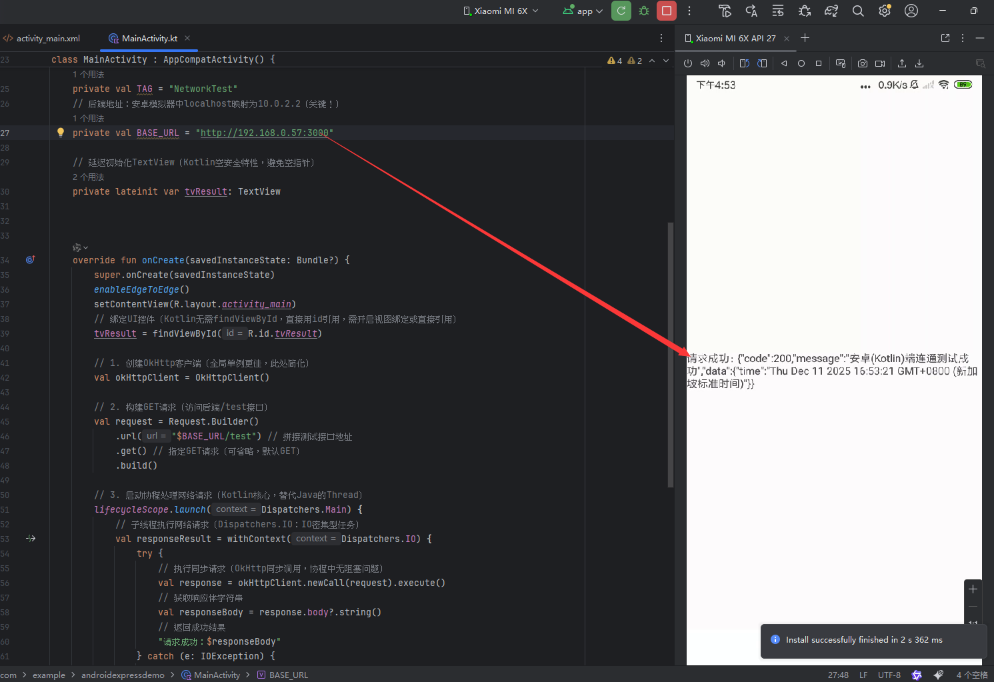The width and height of the screenshot is (994, 682).
Task: Click device Home circle button
Action: (x=801, y=63)
